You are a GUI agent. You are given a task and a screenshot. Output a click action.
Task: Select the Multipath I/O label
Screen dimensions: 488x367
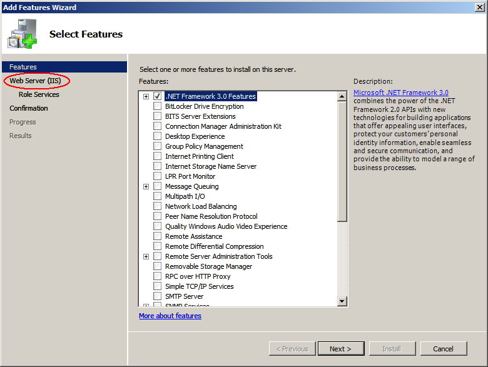(185, 196)
